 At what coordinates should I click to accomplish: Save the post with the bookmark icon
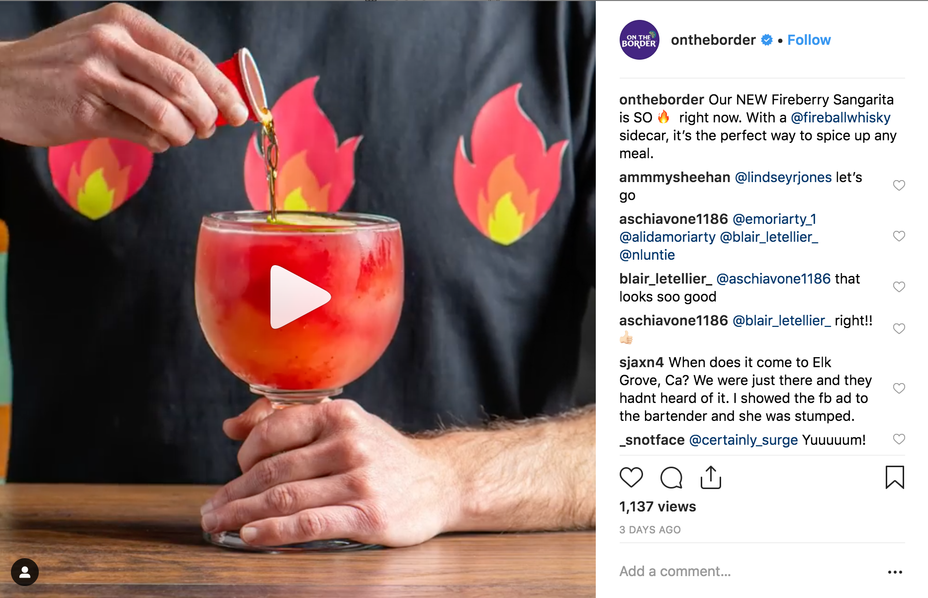click(x=895, y=477)
